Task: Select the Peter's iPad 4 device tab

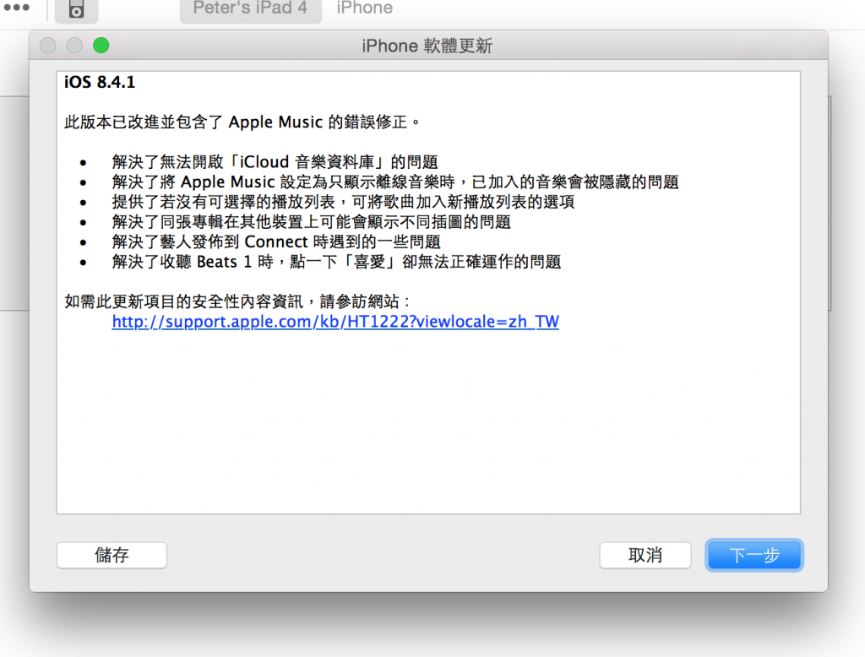Action: point(250,8)
